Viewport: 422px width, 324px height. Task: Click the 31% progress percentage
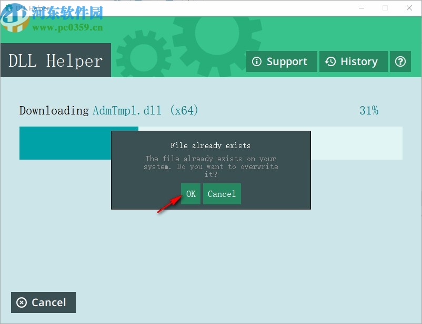[369, 110]
